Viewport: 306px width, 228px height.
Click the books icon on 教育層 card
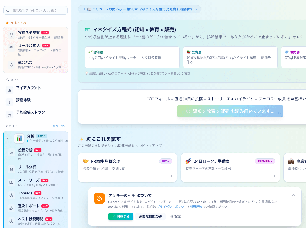click(189, 52)
